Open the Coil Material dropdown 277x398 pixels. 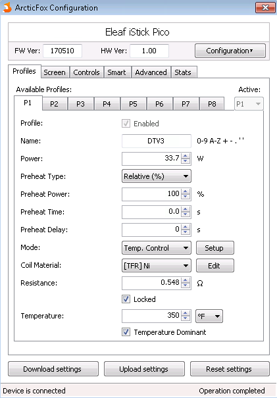[157, 266]
